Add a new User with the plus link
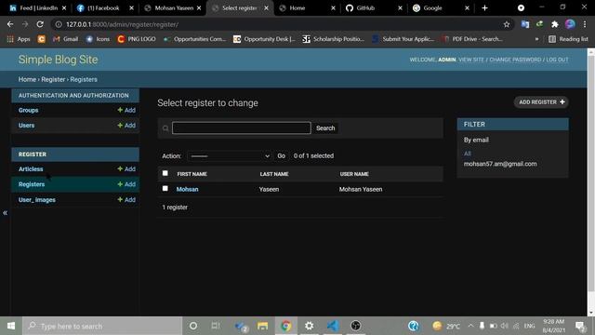Viewport: 595px width, 335px height. (x=126, y=126)
